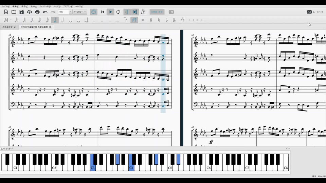The width and height of the screenshot is (326, 183).
Task: Toggle the rest input button
Action: click(134, 20)
